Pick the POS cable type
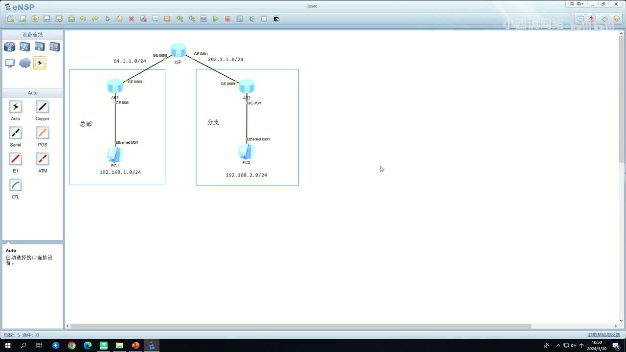Screen dimensions: 626x352 click(43, 133)
